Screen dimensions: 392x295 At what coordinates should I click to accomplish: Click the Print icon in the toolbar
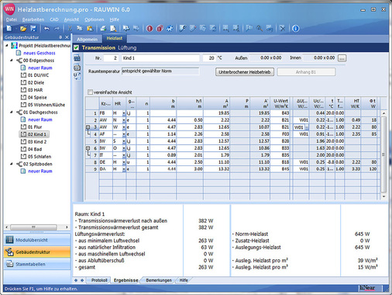tap(103, 29)
